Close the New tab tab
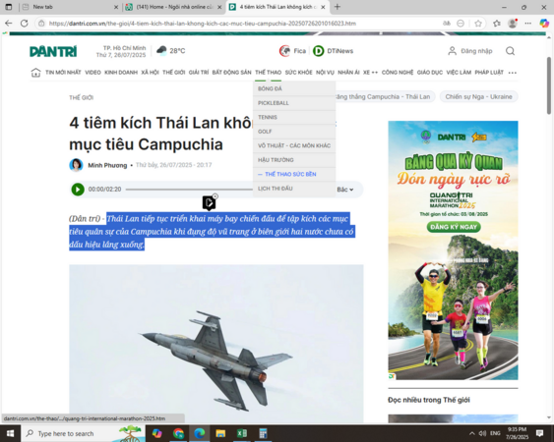 pos(116,7)
